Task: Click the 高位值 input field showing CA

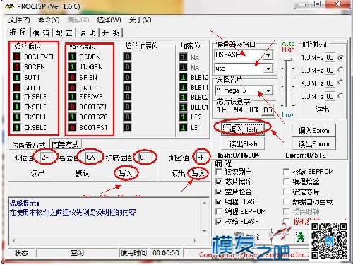Action: click(x=91, y=157)
